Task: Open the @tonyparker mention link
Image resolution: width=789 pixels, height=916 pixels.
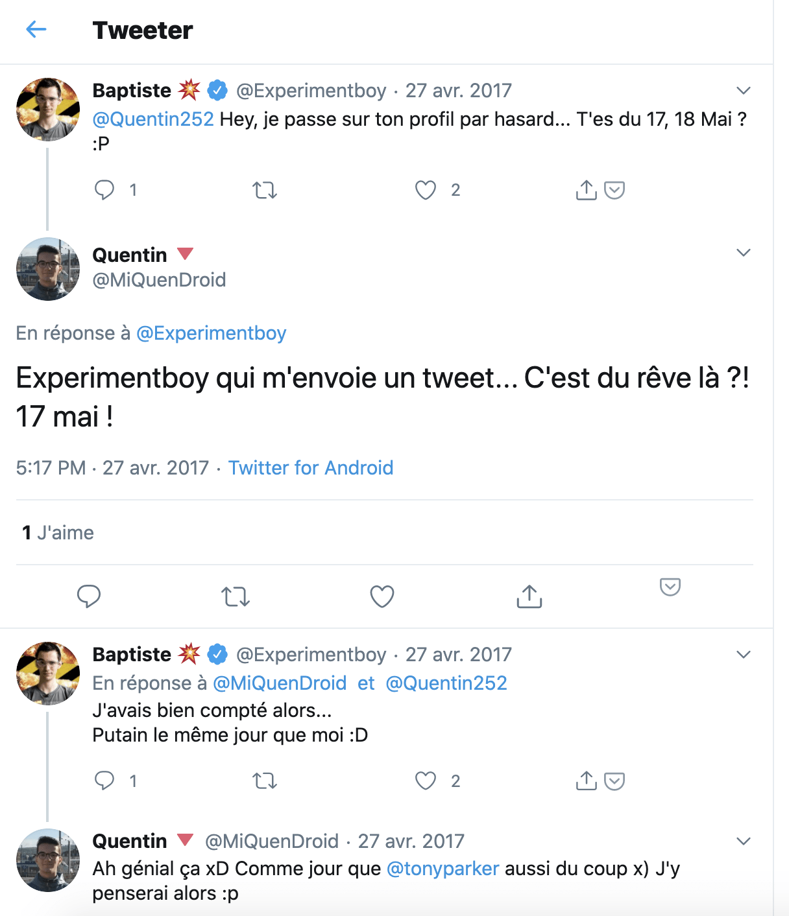Action: [x=443, y=869]
